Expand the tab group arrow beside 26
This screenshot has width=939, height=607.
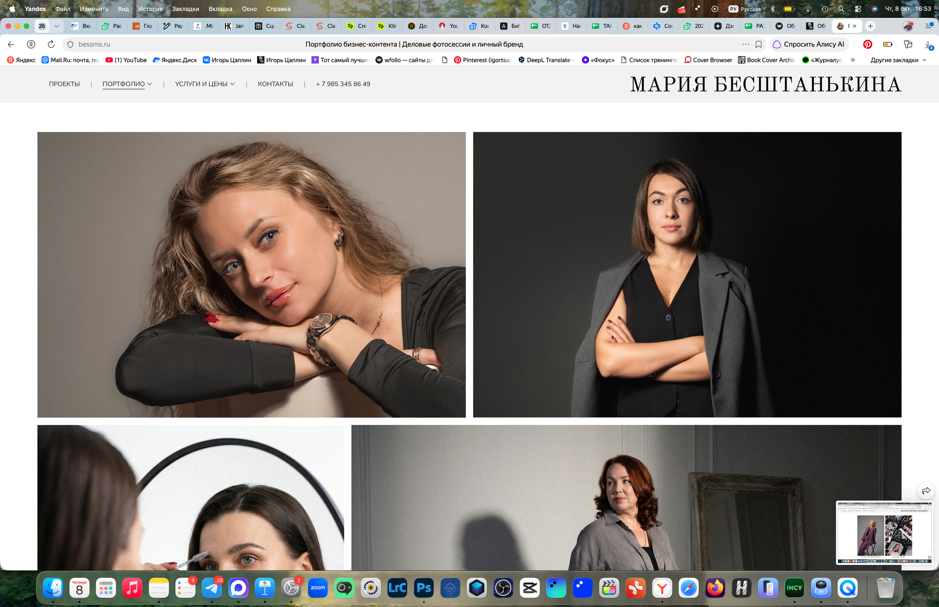(x=57, y=26)
